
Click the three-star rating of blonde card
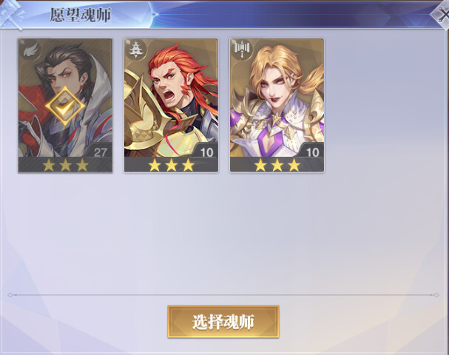pos(277,165)
